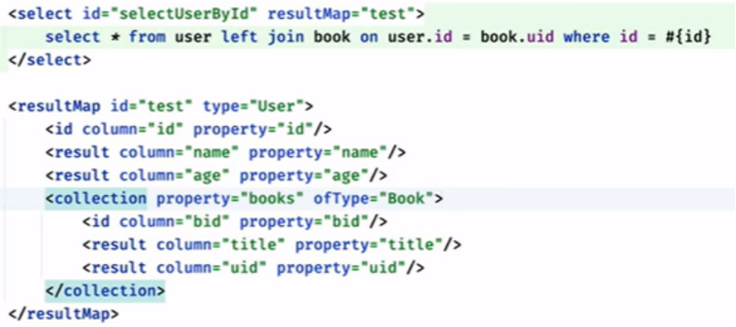Place cursor on the left join keyword
This screenshot has width=736, height=327.
tap(239, 37)
